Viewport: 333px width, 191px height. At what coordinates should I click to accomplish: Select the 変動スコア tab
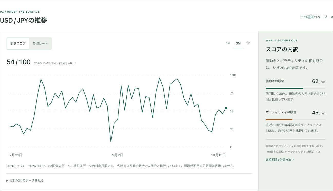[x=18, y=44]
